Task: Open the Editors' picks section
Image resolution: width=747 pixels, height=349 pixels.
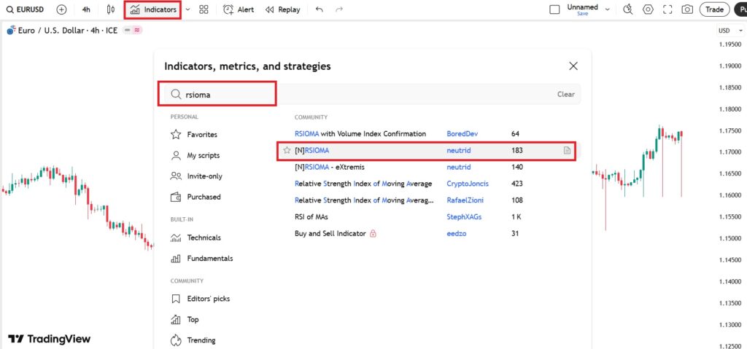Action: coord(208,299)
